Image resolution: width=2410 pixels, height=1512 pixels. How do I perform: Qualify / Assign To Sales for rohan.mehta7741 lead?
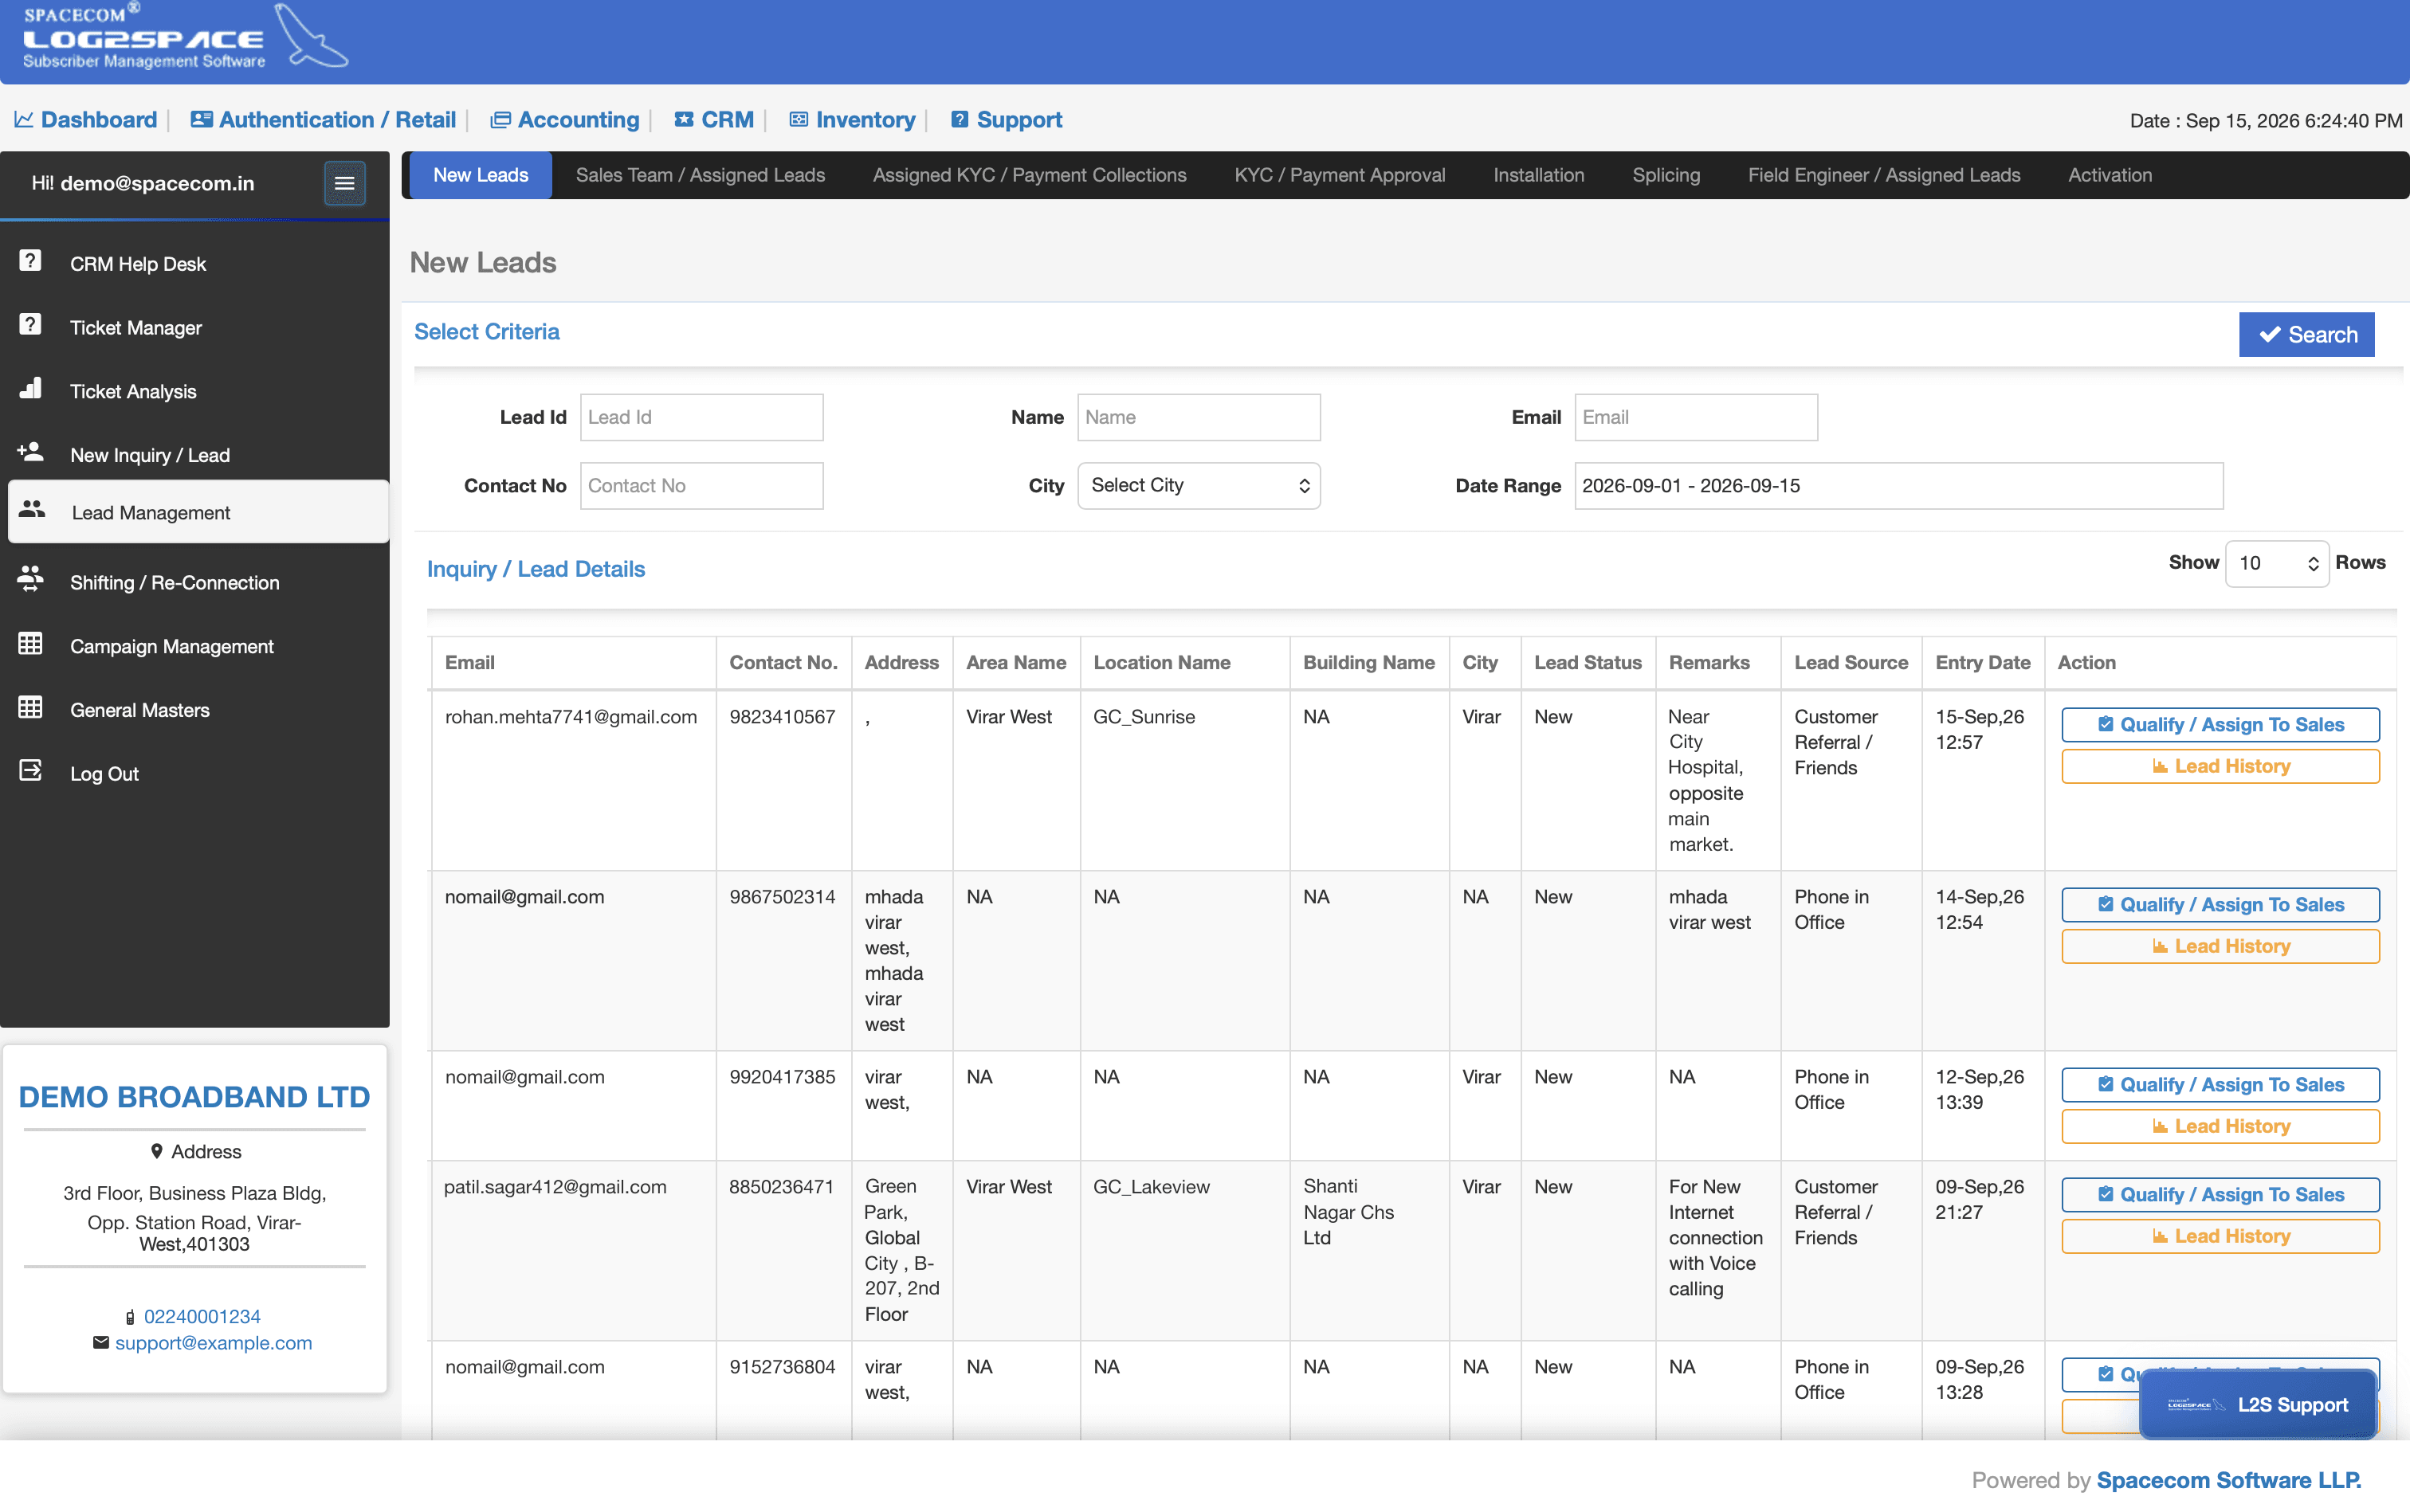click(2220, 725)
